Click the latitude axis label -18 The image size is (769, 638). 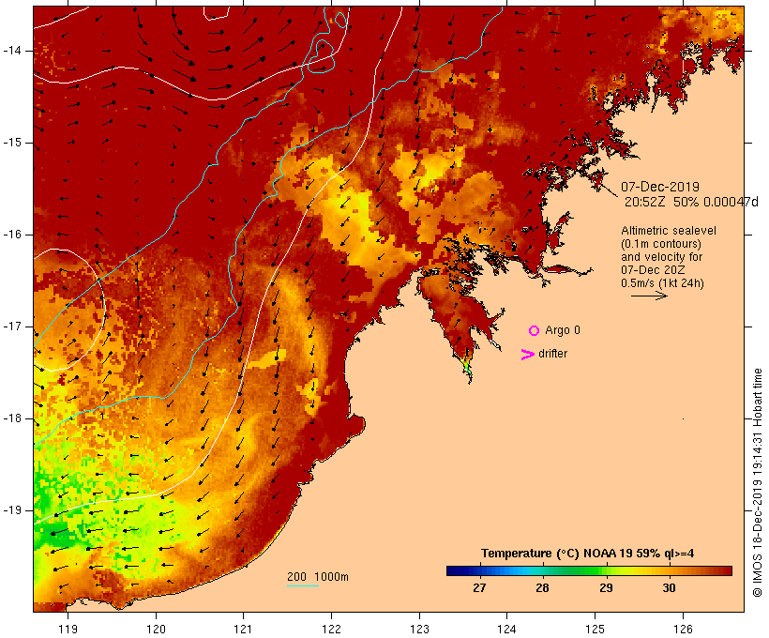click(11, 418)
